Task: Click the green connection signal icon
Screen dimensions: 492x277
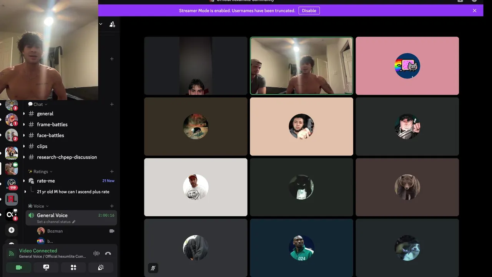Action: 12,254
